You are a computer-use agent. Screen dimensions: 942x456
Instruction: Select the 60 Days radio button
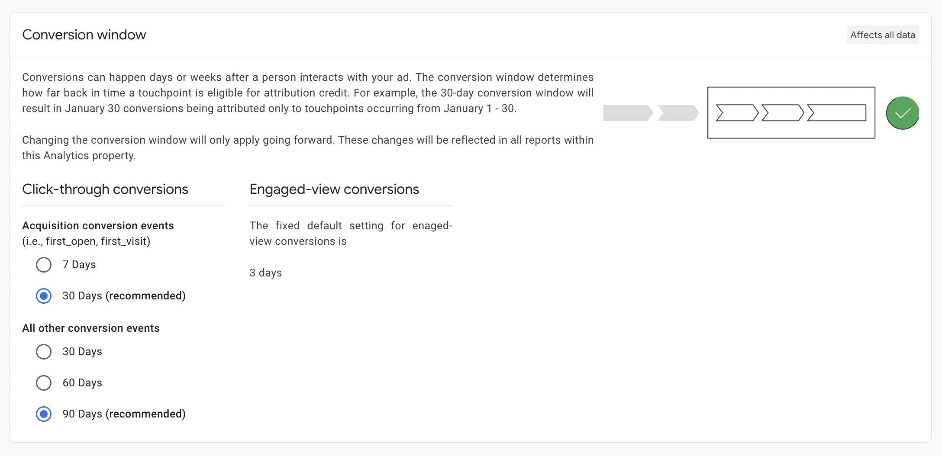pyautogui.click(x=44, y=383)
